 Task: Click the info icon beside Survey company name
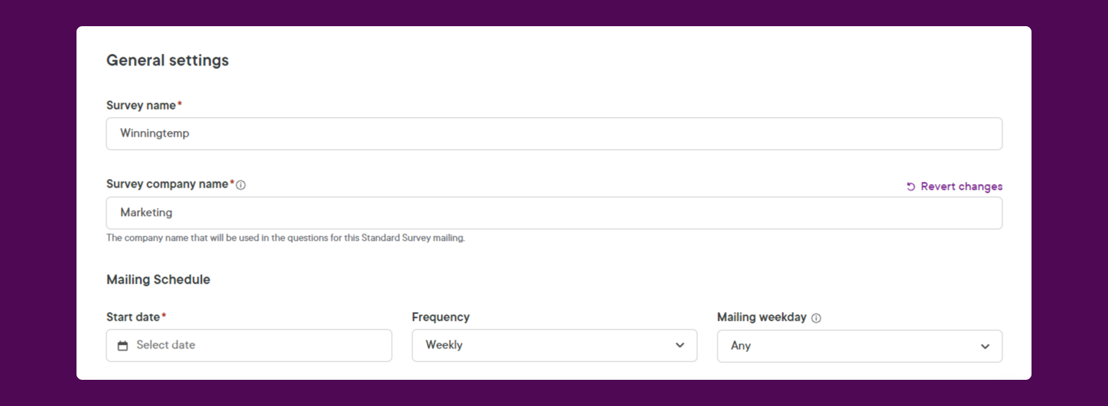241,185
